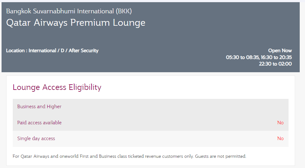Click the Open Now status text
The width and height of the screenshot is (305, 168).
280,51
